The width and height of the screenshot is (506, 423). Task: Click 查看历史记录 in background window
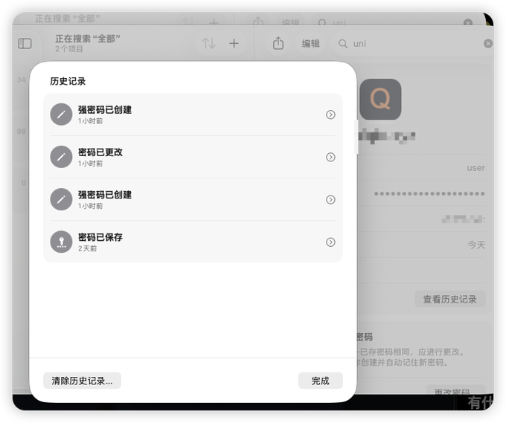pyautogui.click(x=450, y=299)
